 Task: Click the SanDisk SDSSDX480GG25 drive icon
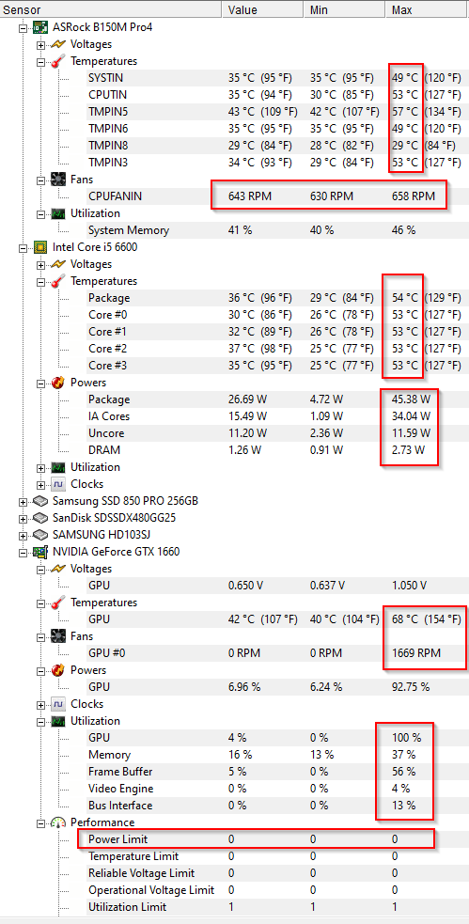point(40,519)
